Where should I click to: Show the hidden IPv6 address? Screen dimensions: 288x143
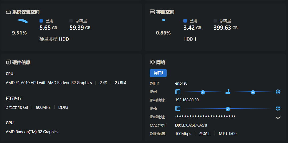click(278, 117)
